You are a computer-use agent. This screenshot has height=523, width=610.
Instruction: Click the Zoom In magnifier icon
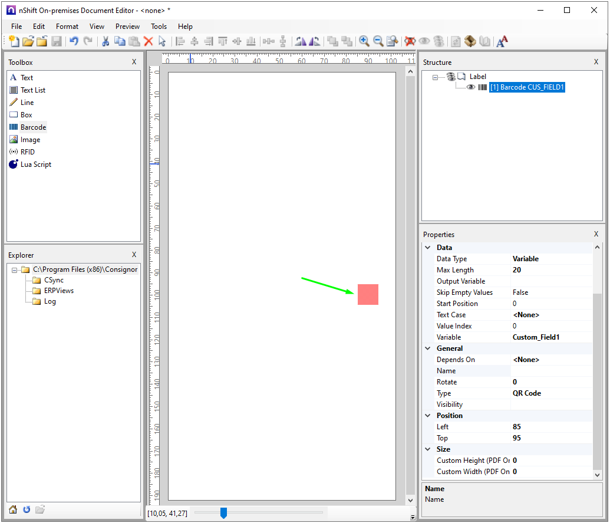(x=364, y=41)
